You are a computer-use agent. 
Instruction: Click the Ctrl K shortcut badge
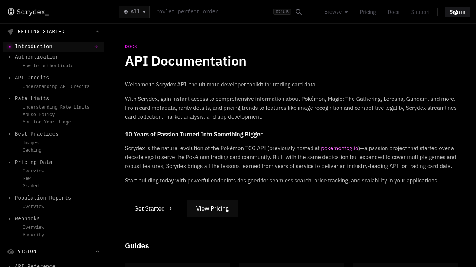tap(282, 11)
